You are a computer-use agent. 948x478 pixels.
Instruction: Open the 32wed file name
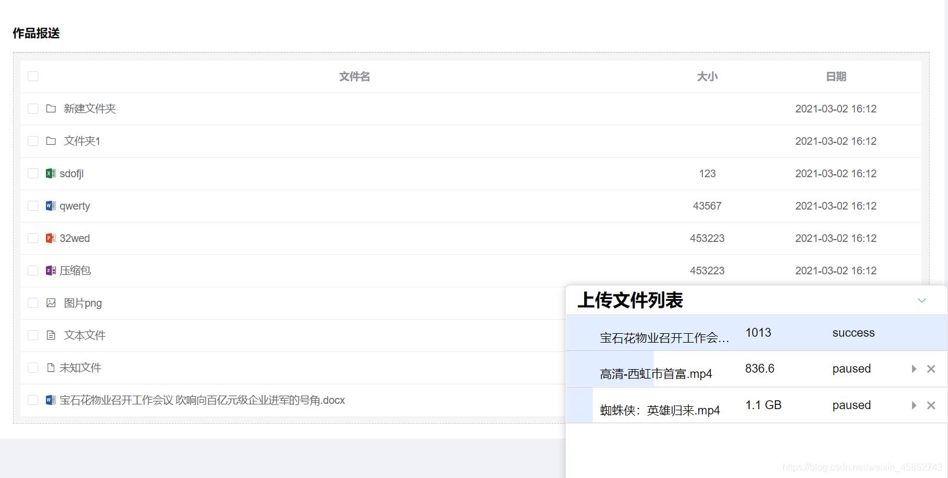click(x=75, y=238)
